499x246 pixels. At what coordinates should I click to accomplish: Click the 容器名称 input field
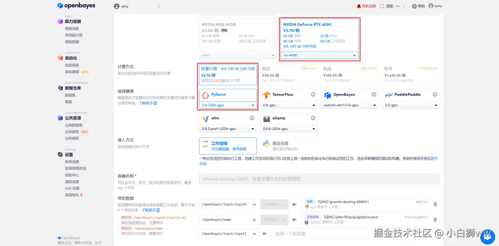point(319,179)
